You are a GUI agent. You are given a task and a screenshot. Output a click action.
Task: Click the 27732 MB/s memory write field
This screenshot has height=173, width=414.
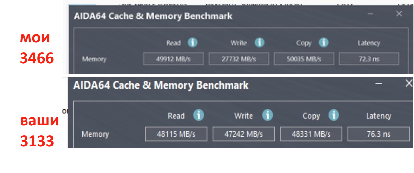tap(238, 59)
